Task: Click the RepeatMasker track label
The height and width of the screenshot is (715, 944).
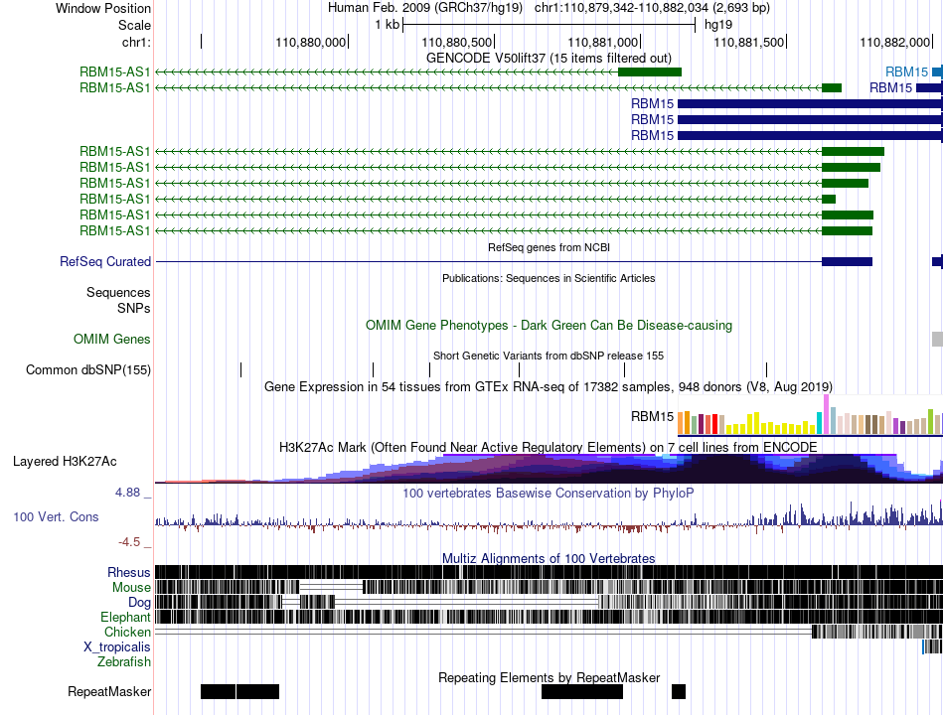Action: pos(109,692)
